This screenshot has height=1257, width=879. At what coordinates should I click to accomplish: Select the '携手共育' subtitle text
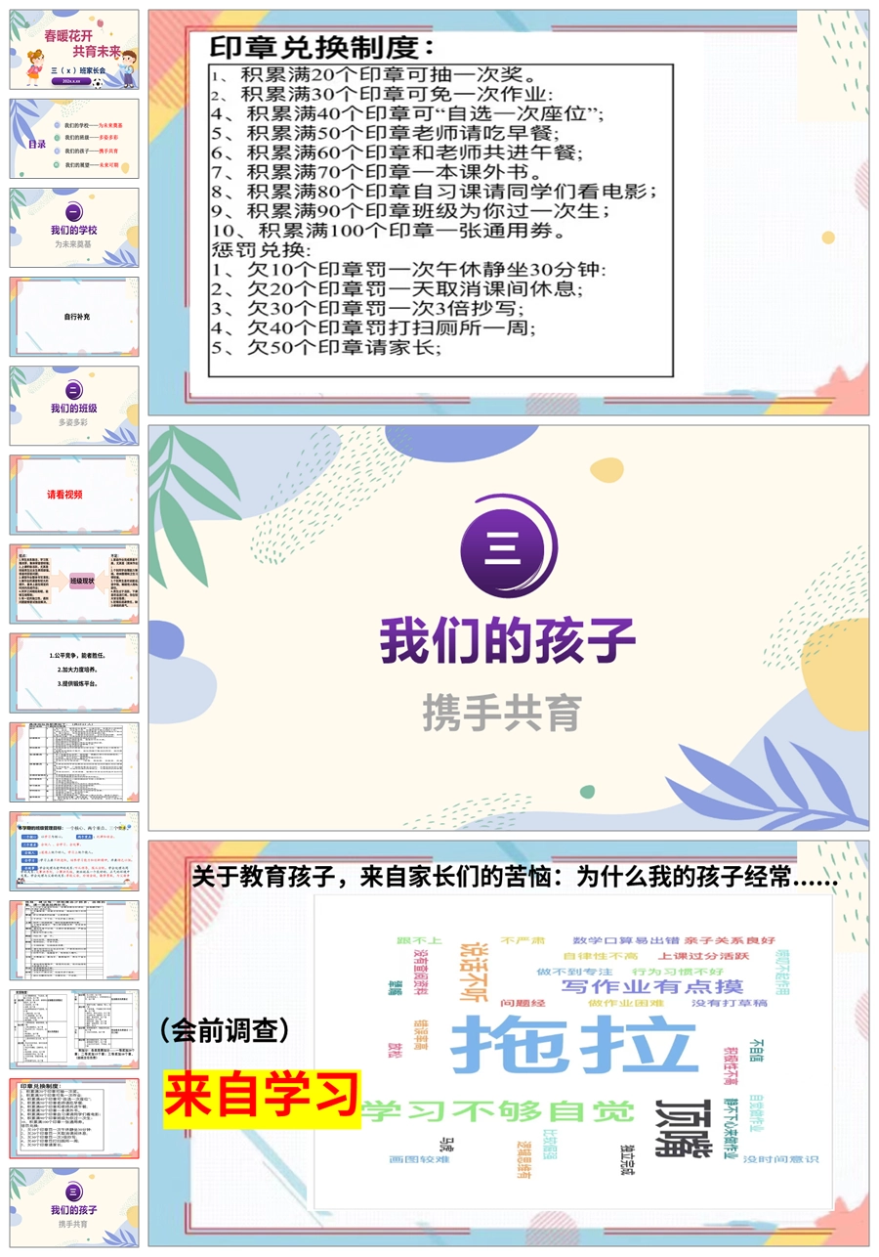tap(502, 713)
